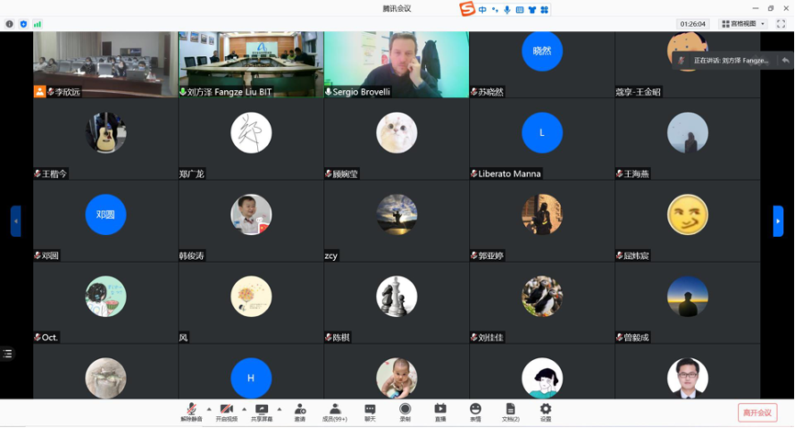Screen dimensions: 795x428
Task: Unmute the microphone (解除静音)
Action: (x=191, y=411)
